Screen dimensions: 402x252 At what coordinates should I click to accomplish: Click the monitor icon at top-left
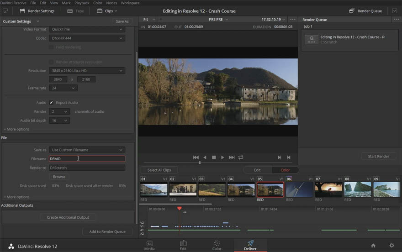point(5,11)
